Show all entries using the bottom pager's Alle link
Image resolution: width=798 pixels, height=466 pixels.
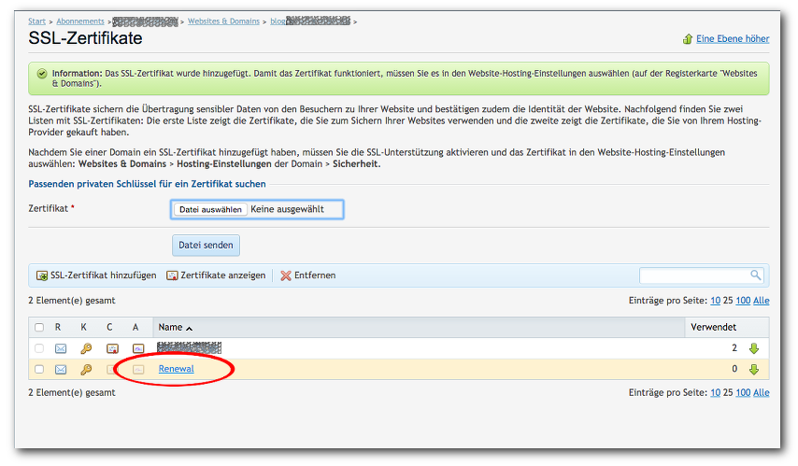[x=762, y=393]
